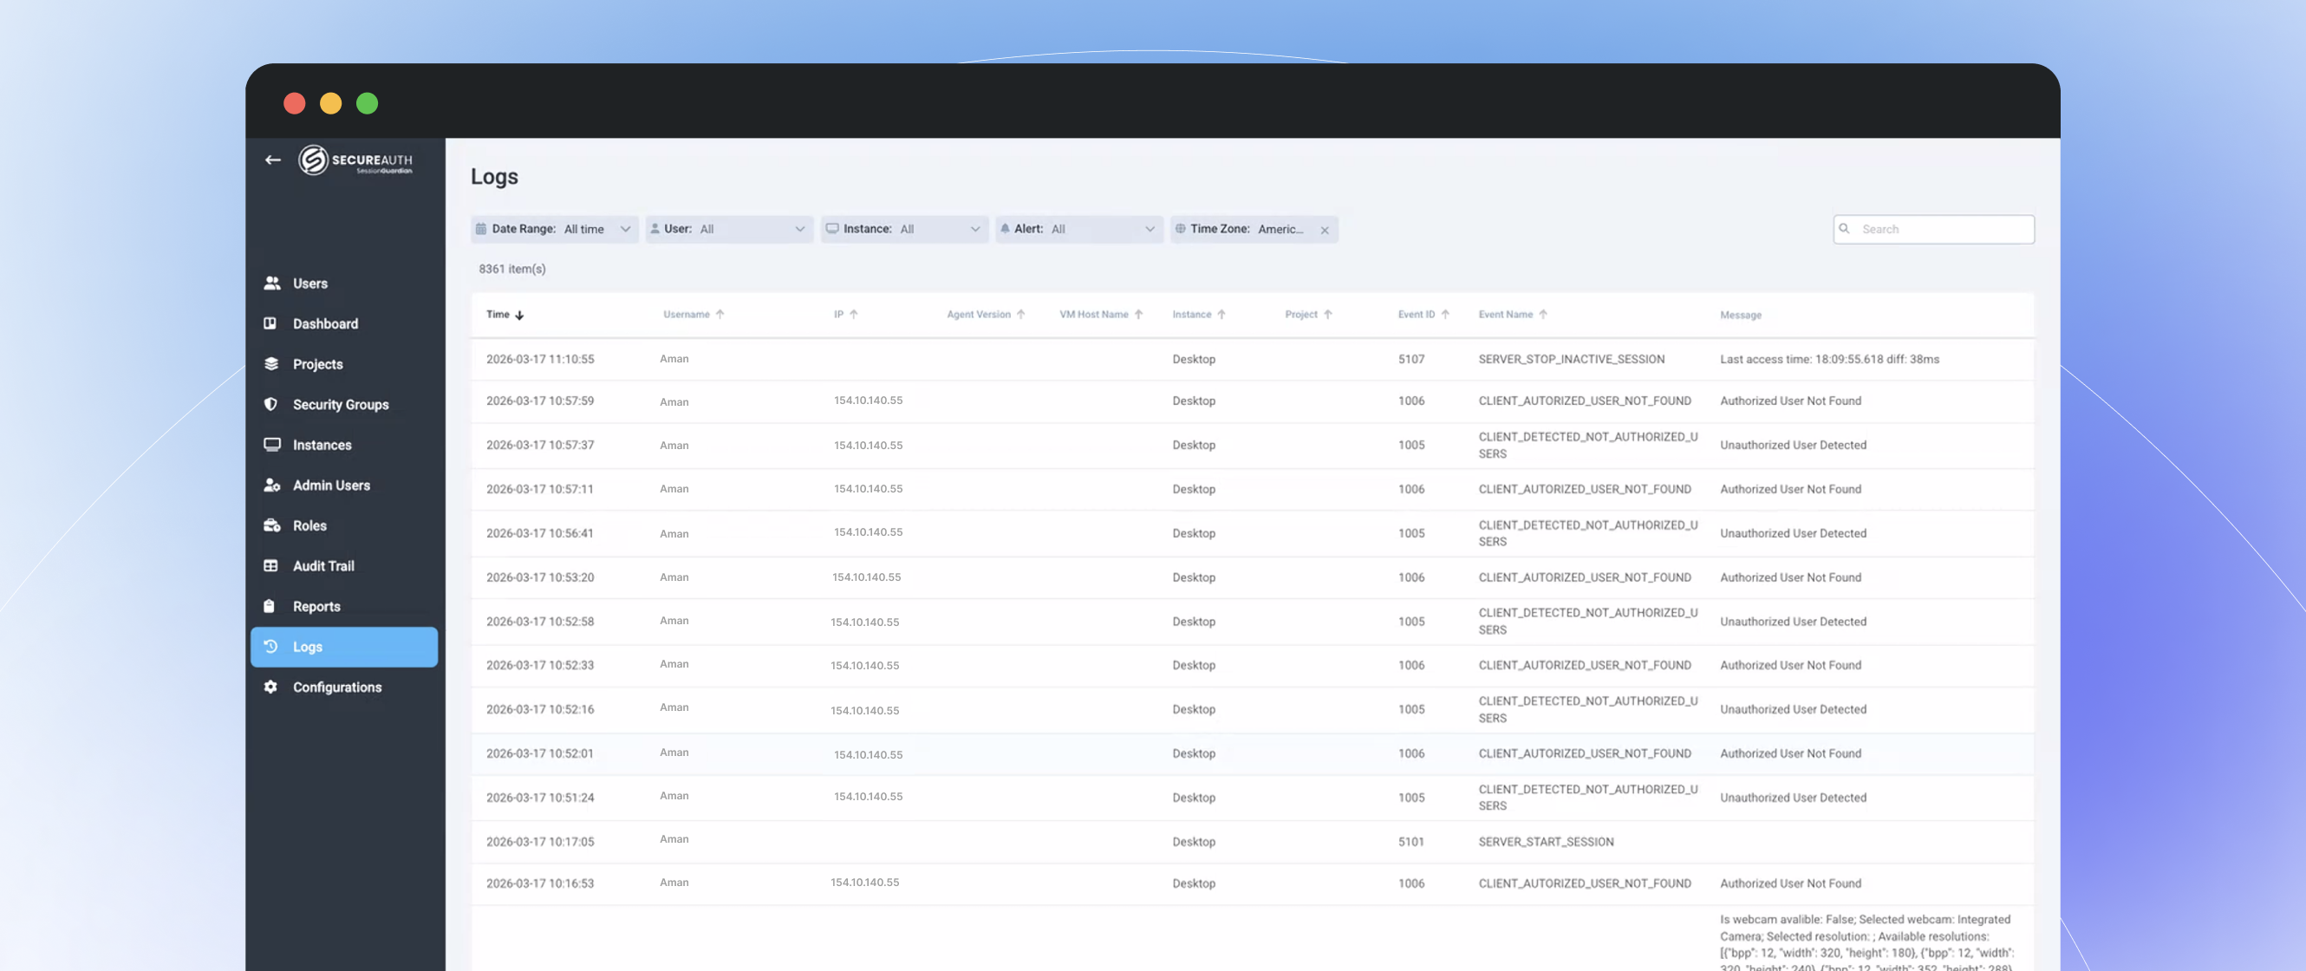Viewport: 2306px width, 971px height.
Task: Open the Audit Trail grid icon
Action: [x=272, y=565]
